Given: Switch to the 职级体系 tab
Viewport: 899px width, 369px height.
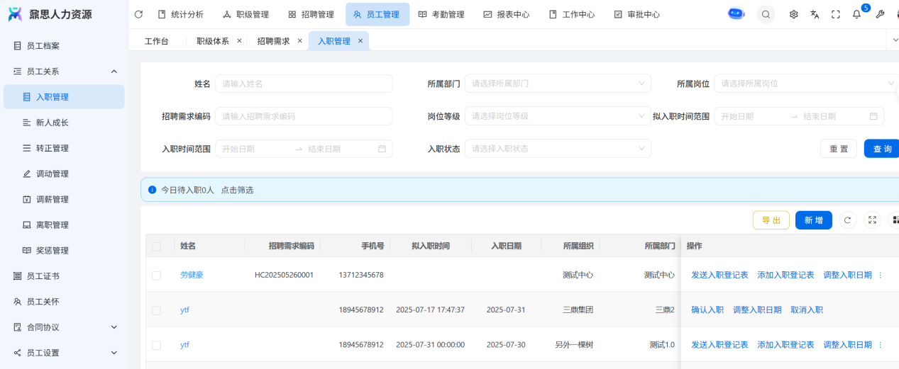Looking at the screenshot, I should (213, 41).
